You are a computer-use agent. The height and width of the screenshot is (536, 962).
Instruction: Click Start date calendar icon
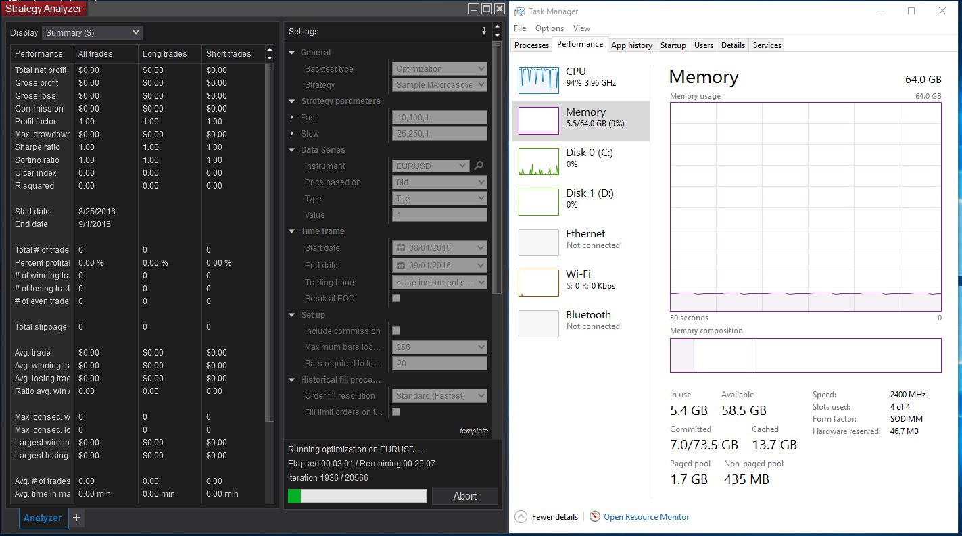(401, 247)
